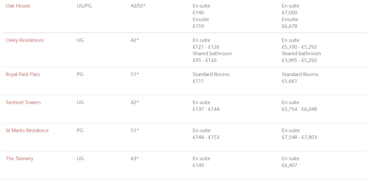Click the 43* weeks value for The Tannery
This screenshot has height=181, width=369.
pyautogui.click(x=135, y=159)
